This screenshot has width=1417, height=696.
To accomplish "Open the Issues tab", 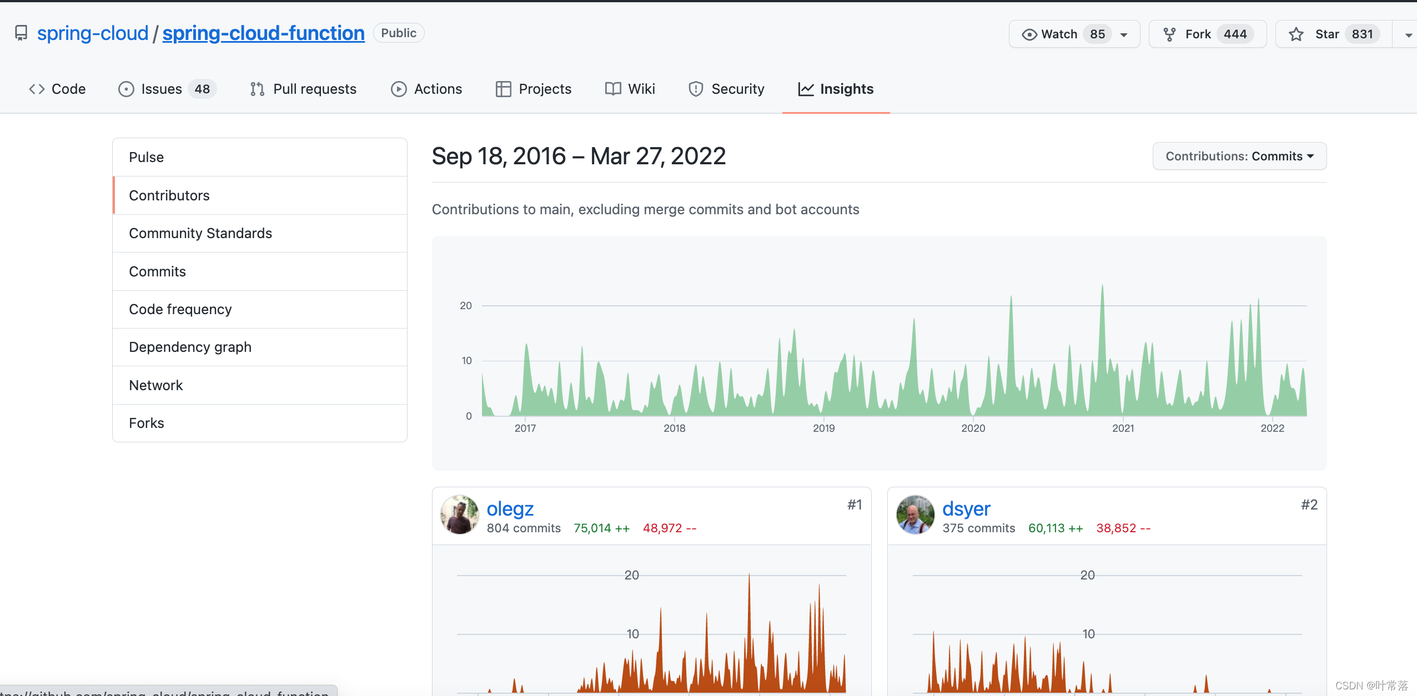I will click(167, 89).
